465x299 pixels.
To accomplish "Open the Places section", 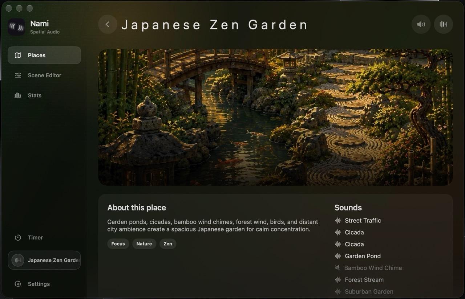I will tap(44, 55).
